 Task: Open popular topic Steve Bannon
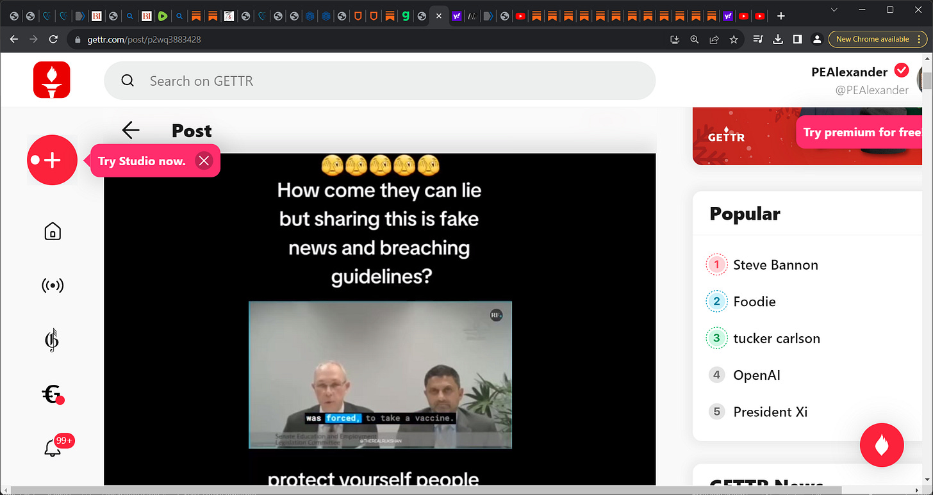tap(775, 265)
